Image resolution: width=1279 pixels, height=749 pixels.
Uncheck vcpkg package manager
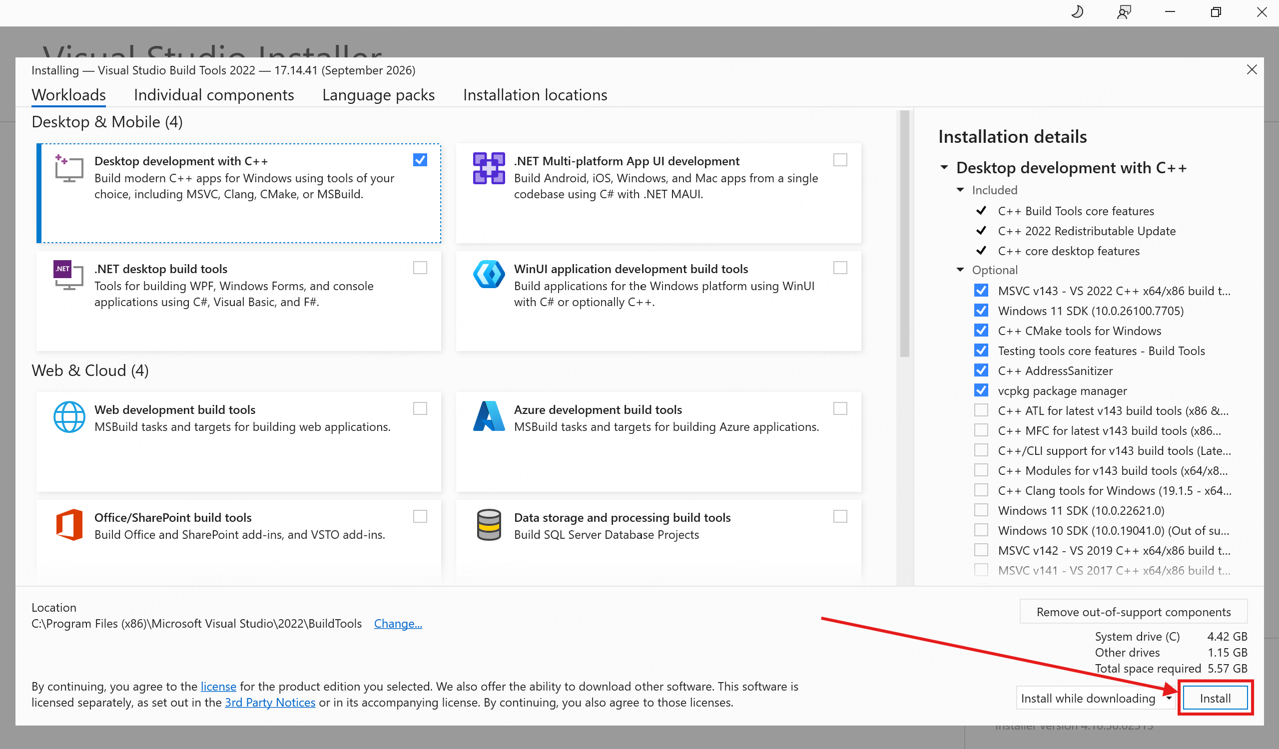click(x=981, y=390)
